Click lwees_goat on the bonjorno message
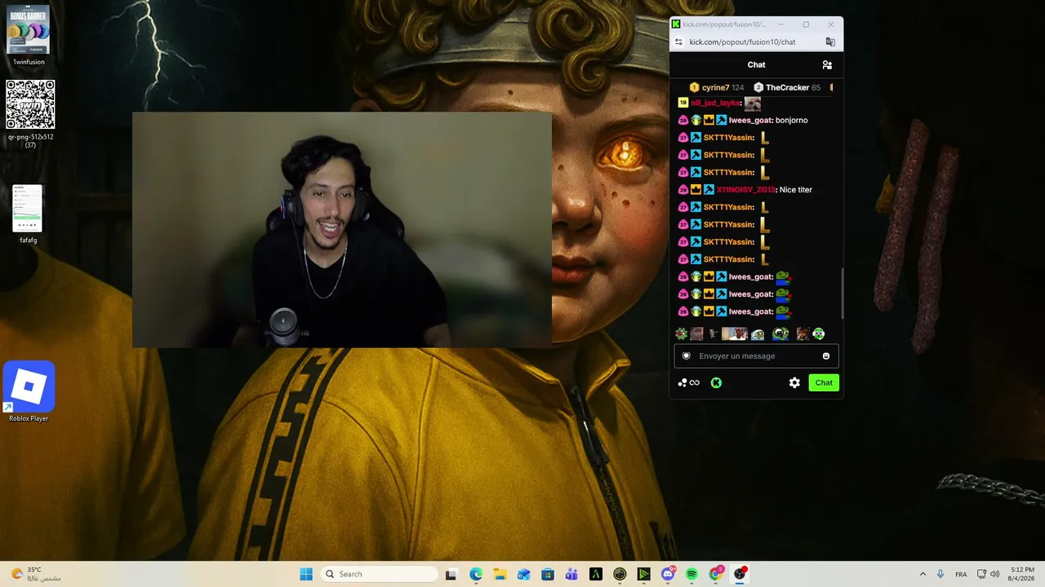The height and width of the screenshot is (587, 1045). coord(750,121)
